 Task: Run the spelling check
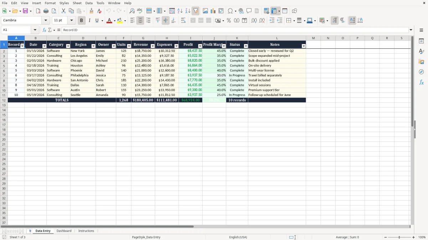(140, 11)
